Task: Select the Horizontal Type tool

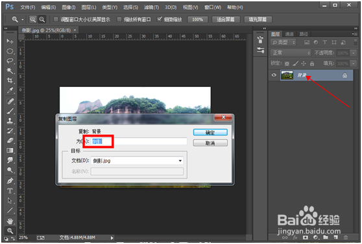Action: click(x=10, y=190)
